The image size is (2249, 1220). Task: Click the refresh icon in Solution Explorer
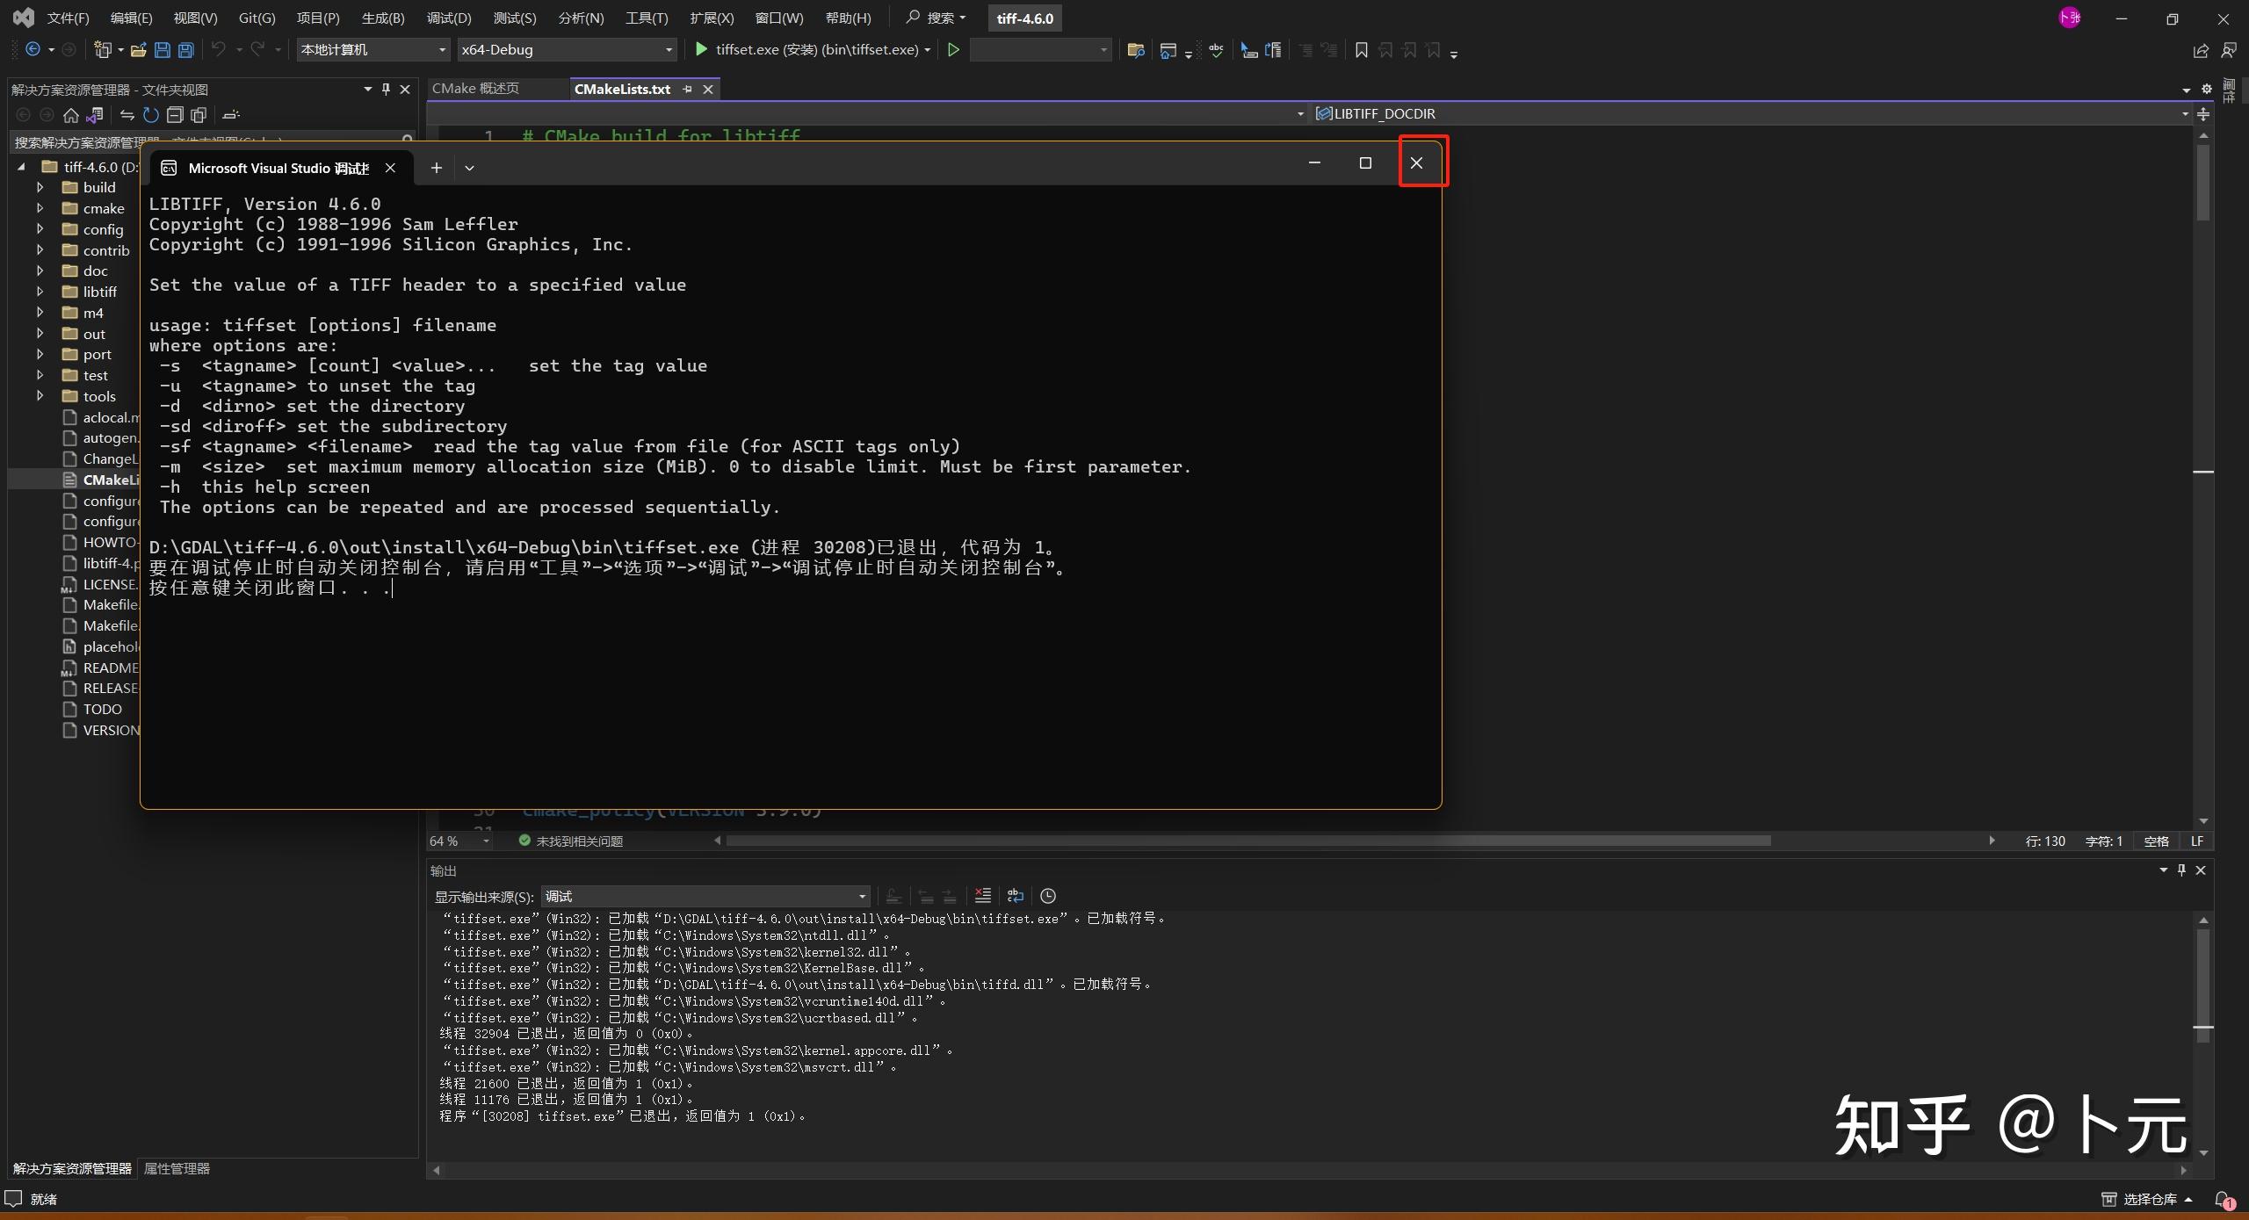(151, 115)
